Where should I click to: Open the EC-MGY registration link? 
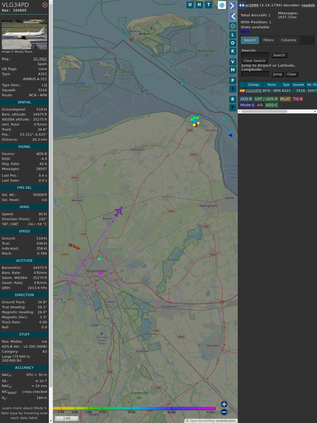(40, 59)
